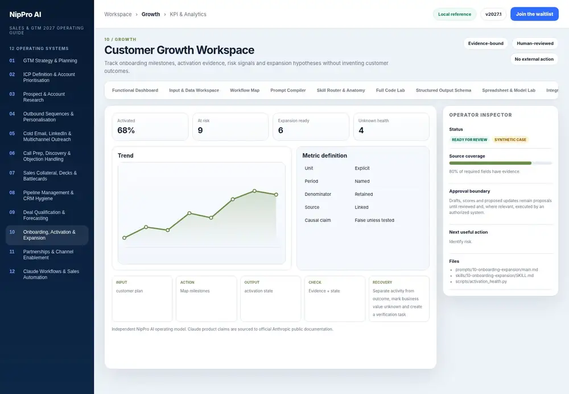Screen dimensions: 569x394
Task: Click the Causal claim row label
Action: [318, 220]
